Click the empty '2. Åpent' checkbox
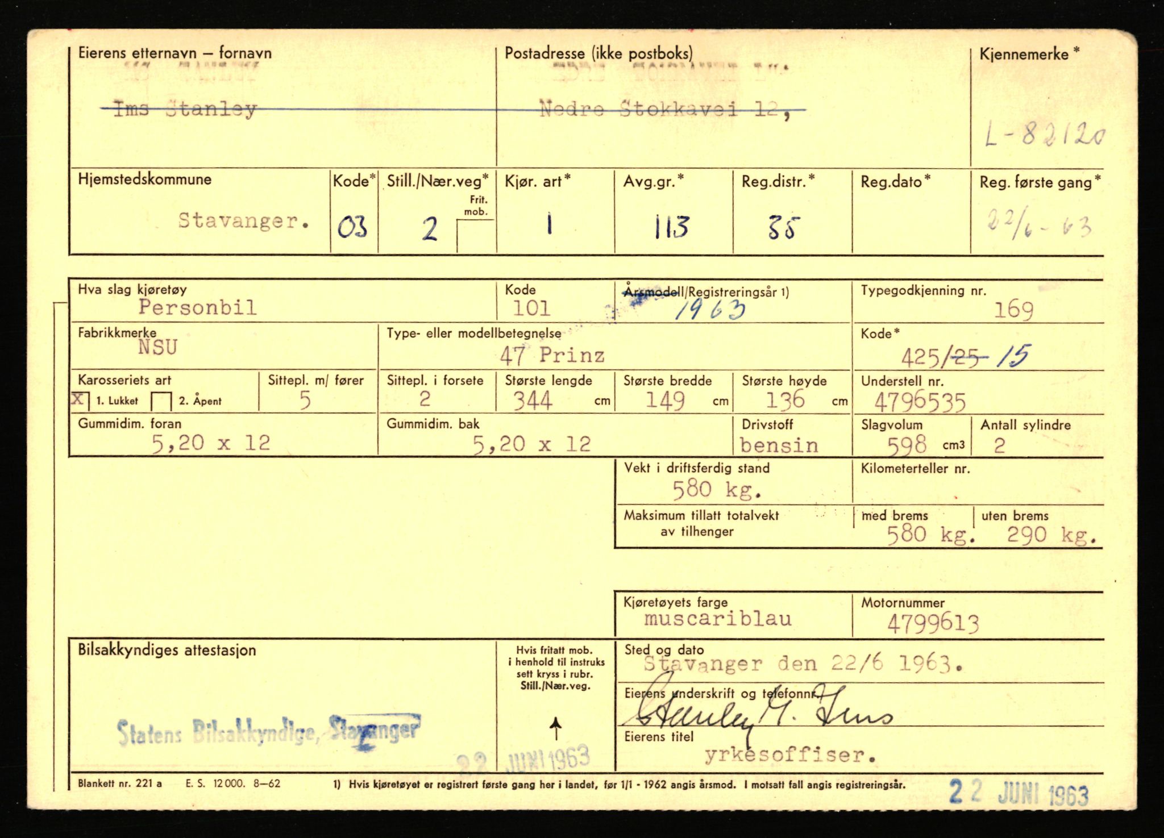 pyautogui.click(x=161, y=401)
